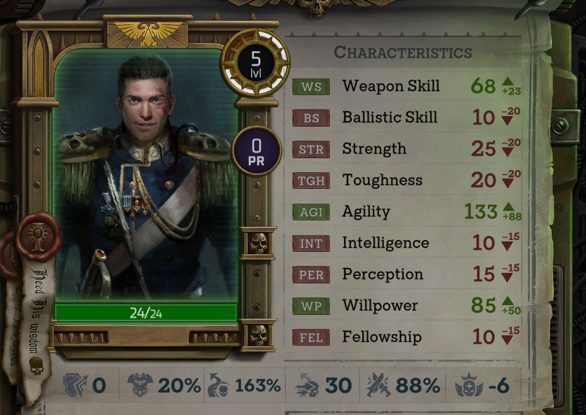Click the FEL Fellowship badge
The image size is (586, 415).
coord(311,337)
